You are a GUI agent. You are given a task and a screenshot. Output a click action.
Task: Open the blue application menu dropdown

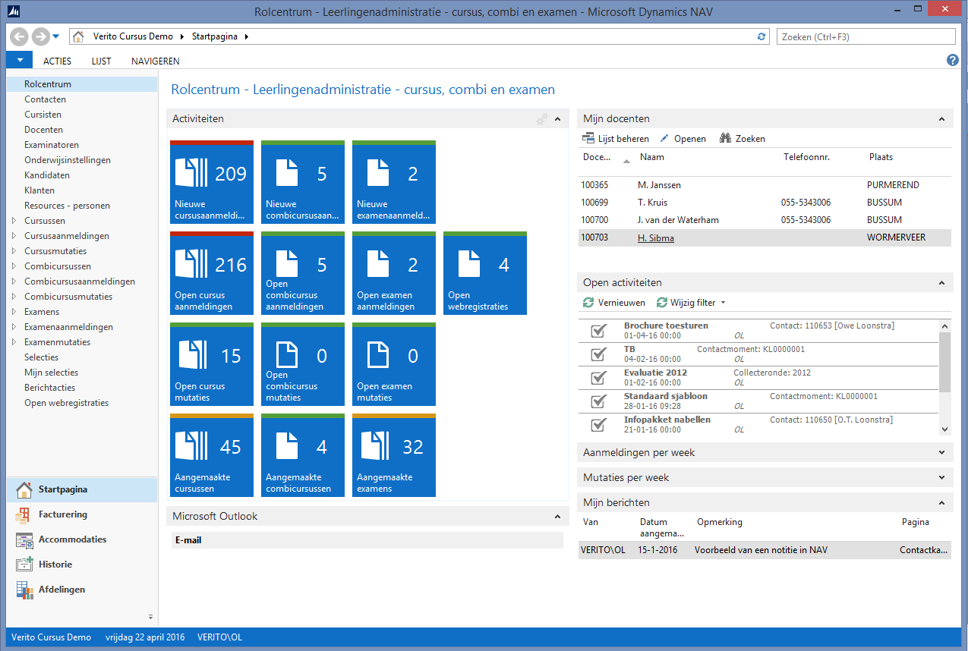coord(20,61)
